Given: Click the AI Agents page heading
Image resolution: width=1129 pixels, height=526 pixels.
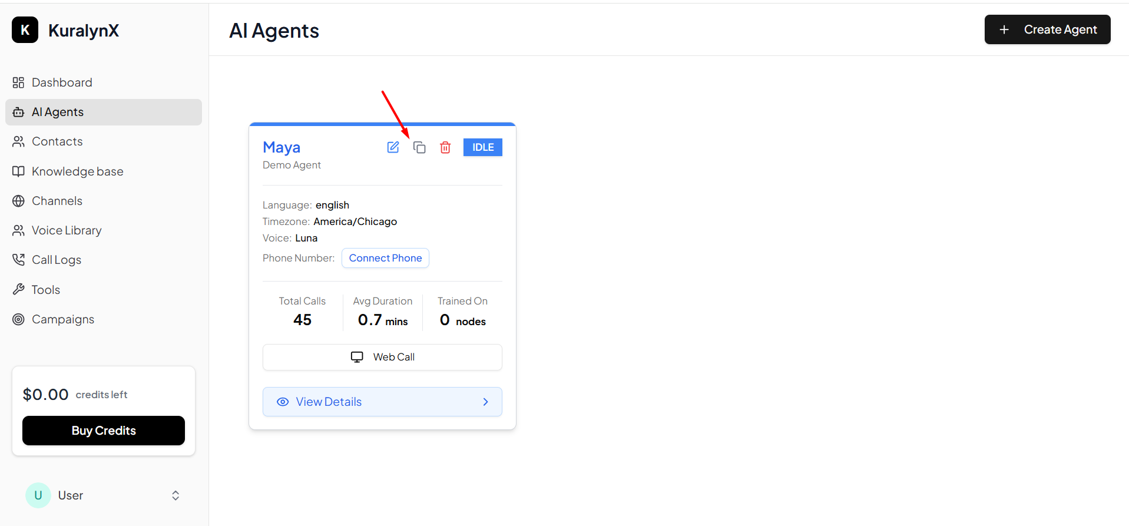Looking at the screenshot, I should tap(274, 31).
